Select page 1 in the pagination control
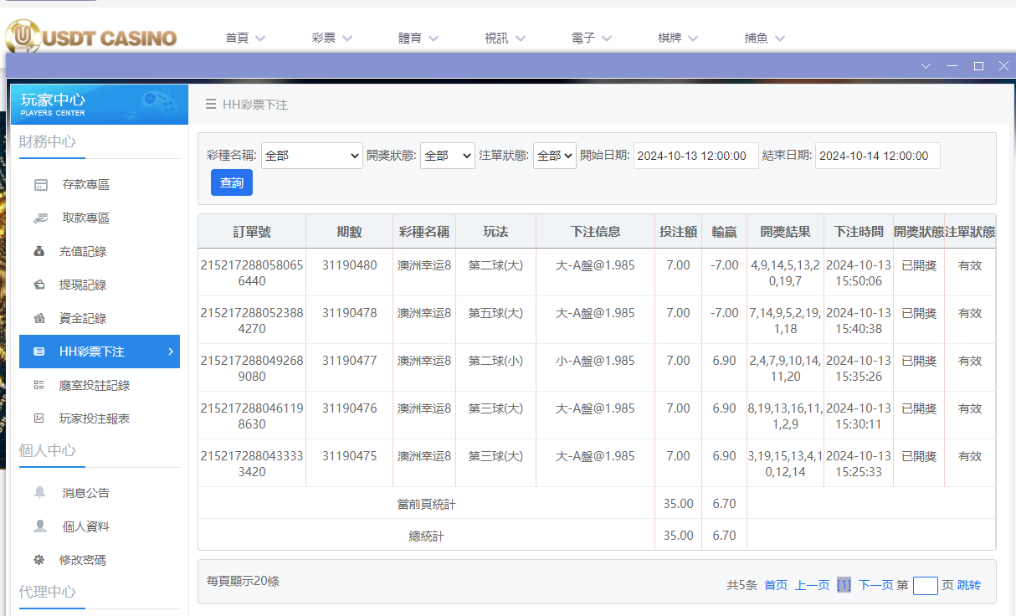This screenshot has height=616, width=1016. coord(844,584)
